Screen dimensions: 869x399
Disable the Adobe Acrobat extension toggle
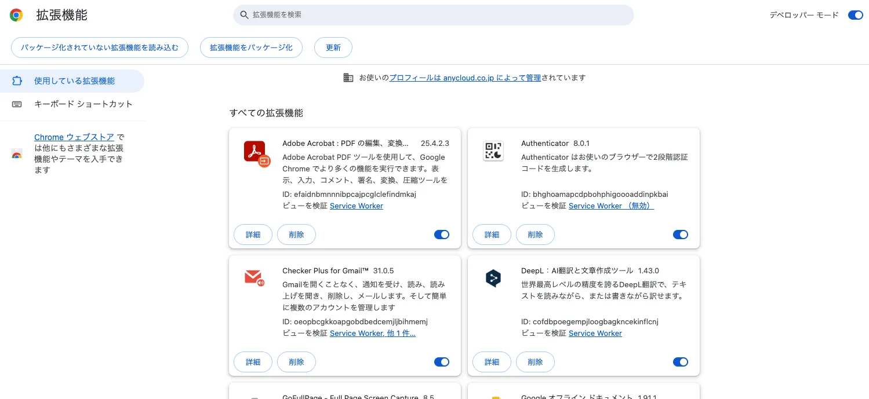pyautogui.click(x=442, y=235)
